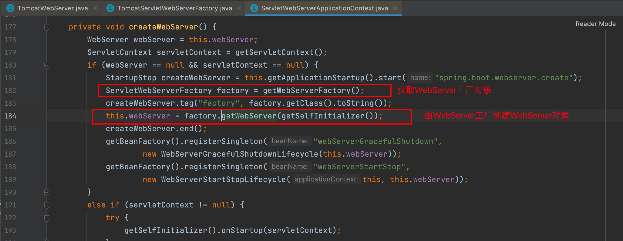This screenshot has height=241, width=623.
Task: Switch to the TomcatServletWebServerFactory.java tab
Action: pyautogui.click(x=175, y=8)
